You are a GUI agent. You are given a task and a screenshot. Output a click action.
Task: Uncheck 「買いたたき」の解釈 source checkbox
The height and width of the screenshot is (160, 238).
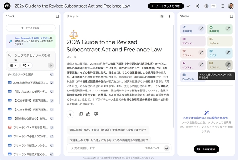point(52,91)
